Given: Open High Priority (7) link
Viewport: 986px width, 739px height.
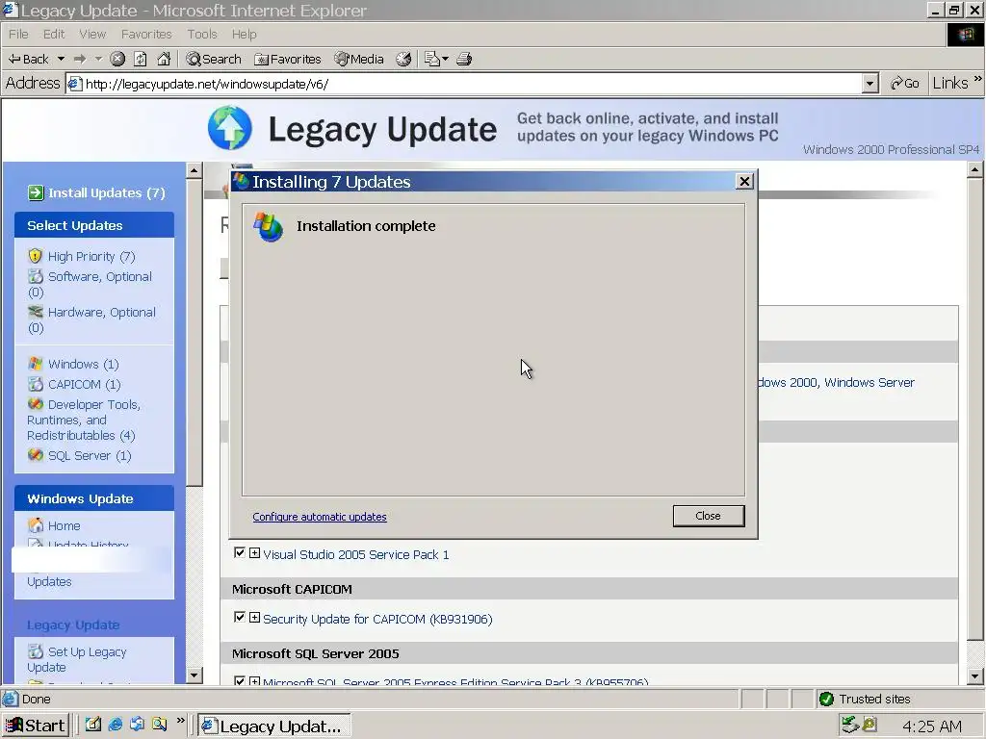Looking at the screenshot, I should 91,256.
